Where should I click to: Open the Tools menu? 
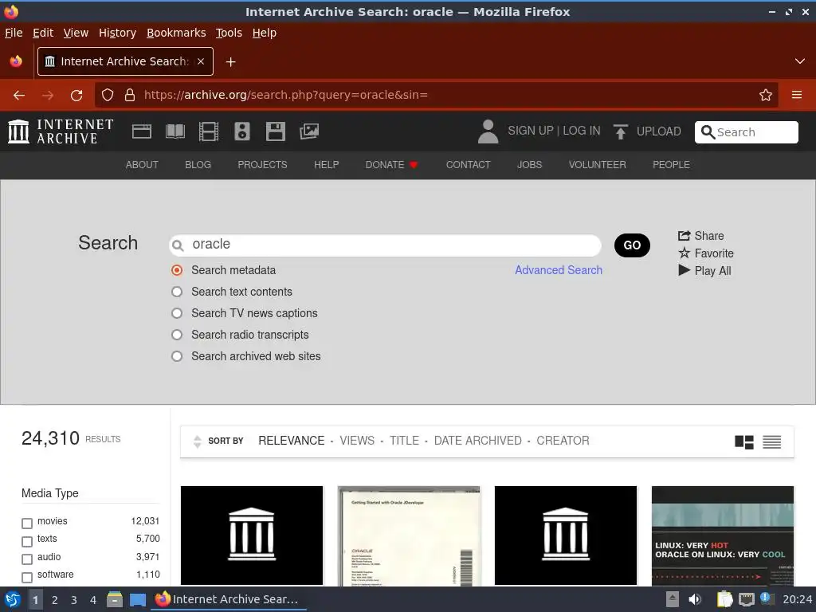coord(229,33)
